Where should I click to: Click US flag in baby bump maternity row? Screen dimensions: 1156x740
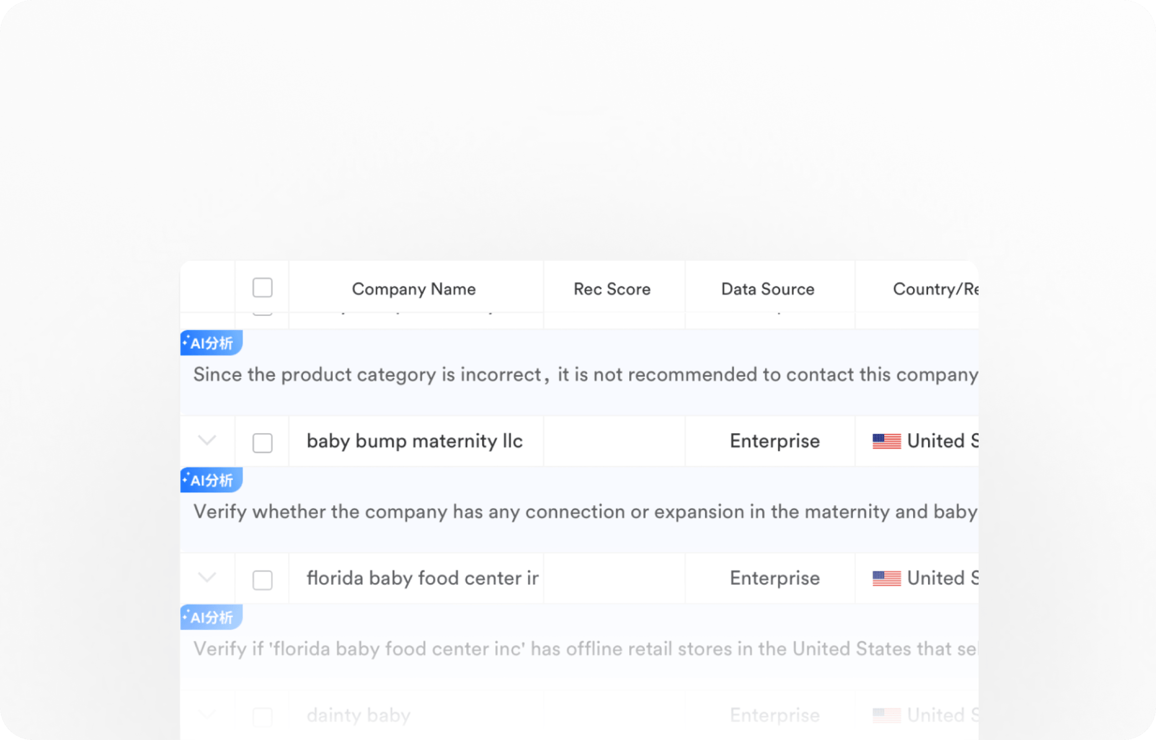[x=887, y=441]
